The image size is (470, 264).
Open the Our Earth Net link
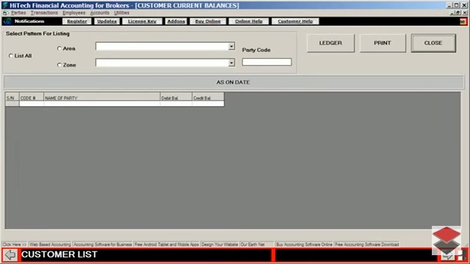pos(256,244)
